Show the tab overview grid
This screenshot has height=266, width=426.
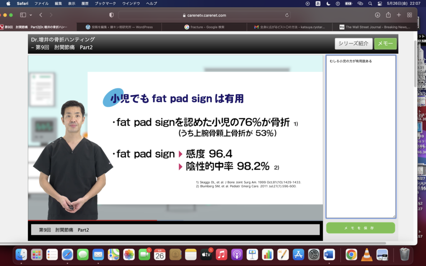point(410,15)
